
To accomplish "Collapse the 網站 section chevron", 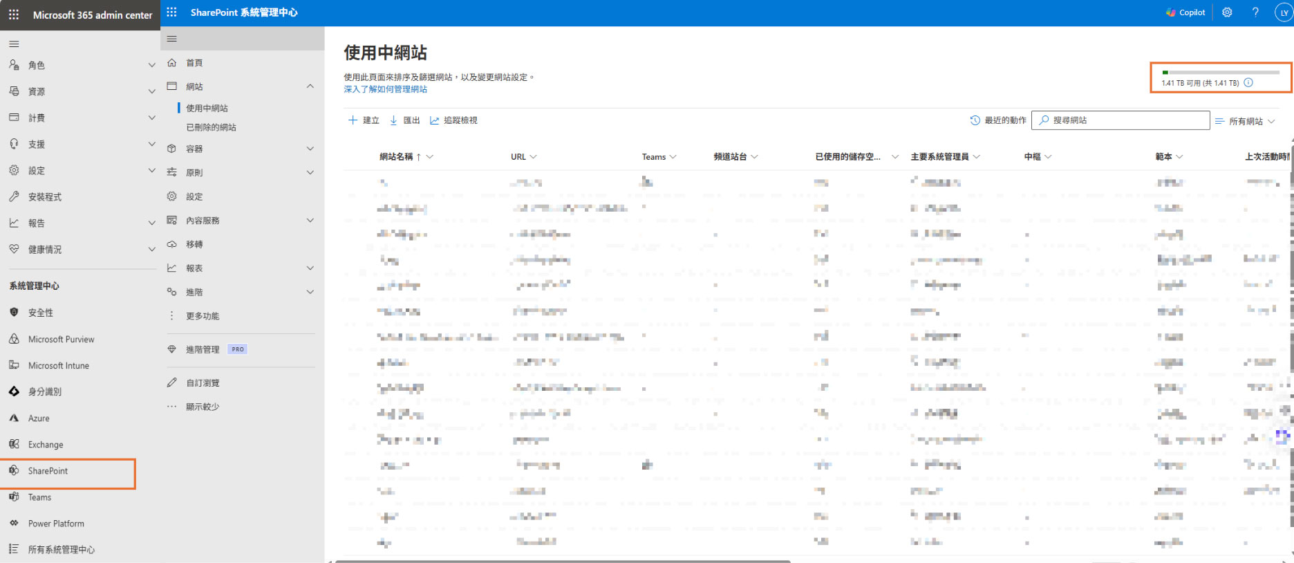I will click(310, 86).
